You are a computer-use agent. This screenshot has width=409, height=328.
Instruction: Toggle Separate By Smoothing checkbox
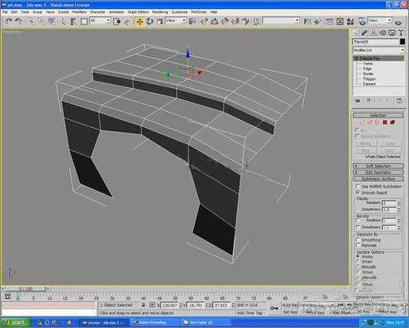358,240
